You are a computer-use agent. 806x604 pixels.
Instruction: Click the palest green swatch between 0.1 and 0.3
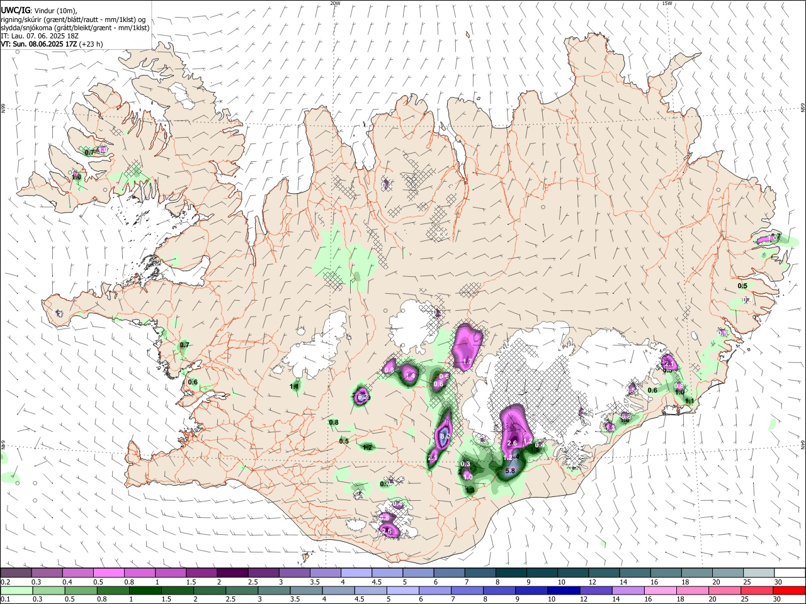pyautogui.click(x=16, y=590)
